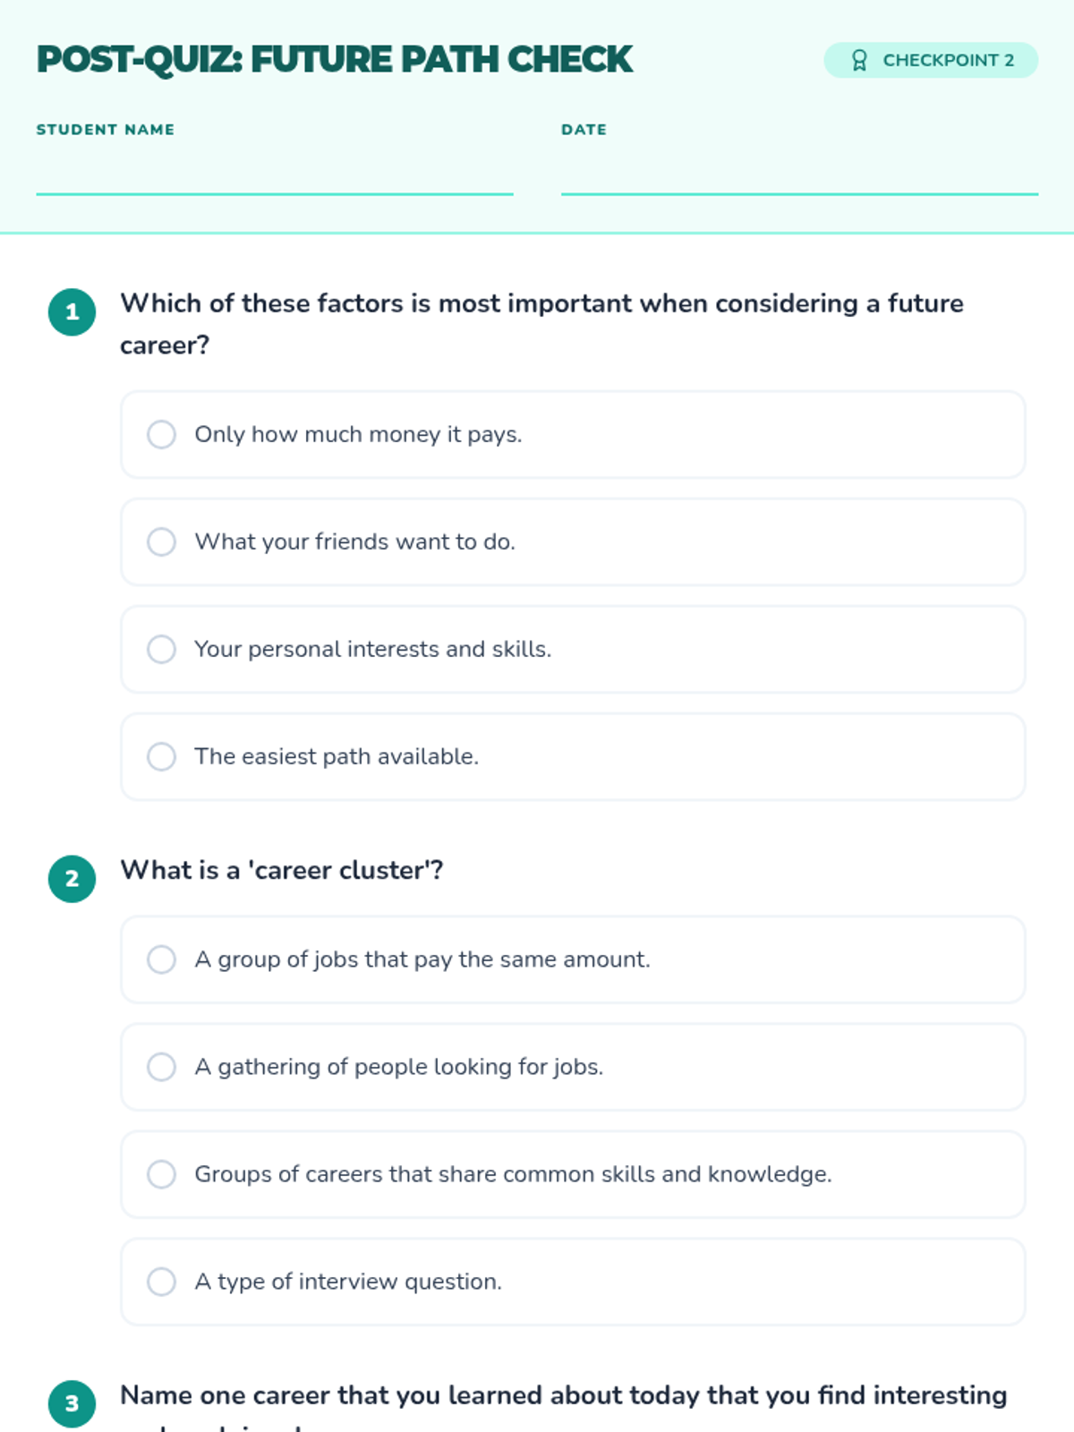Click the question 1 number badge
The image size is (1074, 1432).
tap(72, 312)
